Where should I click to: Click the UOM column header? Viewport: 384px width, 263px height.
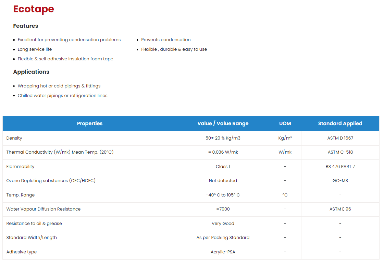coord(285,123)
